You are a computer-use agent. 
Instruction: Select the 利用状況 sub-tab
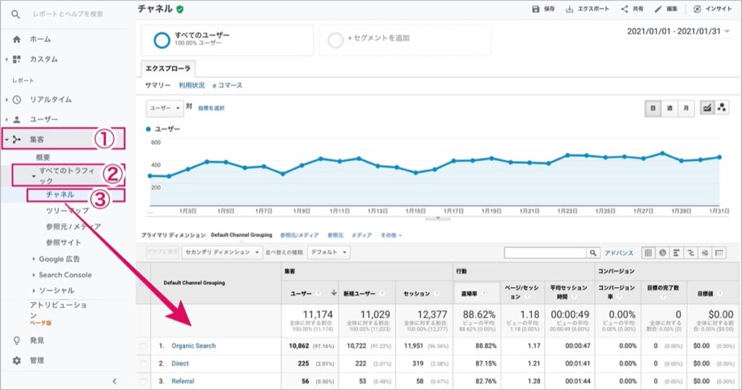[x=191, y=86]
